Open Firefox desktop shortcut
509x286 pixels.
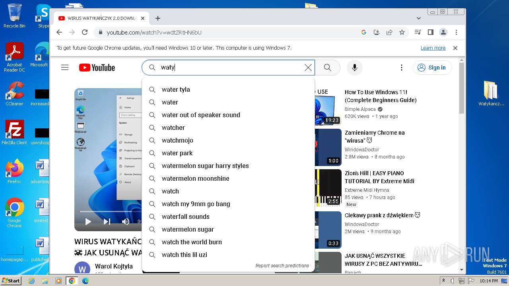click(14, 172)
